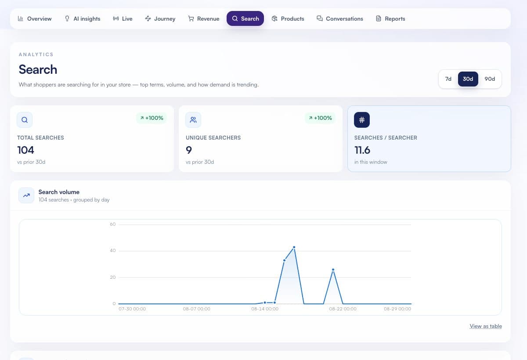Click the 08-14 00:00 axis label
This screenshot has width=527, height=360.
point(265,309)
